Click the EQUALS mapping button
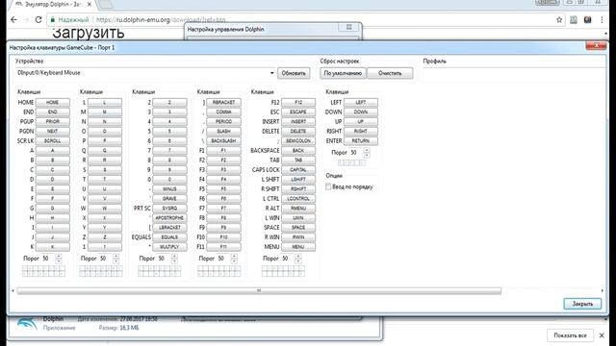 click(169, 237)
